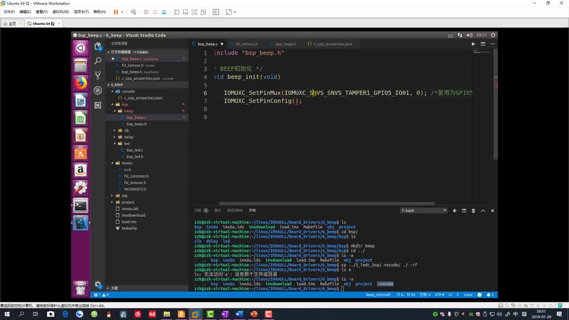
Task: Click line and column position indicator
Action: (406, 295)
